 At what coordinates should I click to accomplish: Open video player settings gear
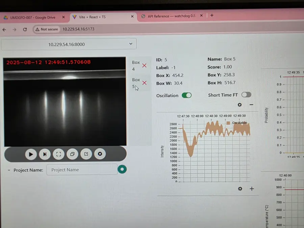coord(100,154)
